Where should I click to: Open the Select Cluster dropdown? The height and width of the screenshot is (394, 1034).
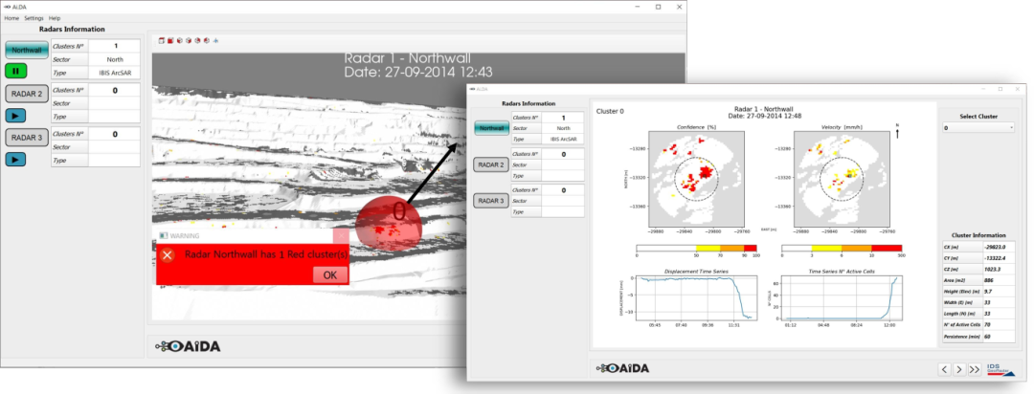click(x=978, y=128)
